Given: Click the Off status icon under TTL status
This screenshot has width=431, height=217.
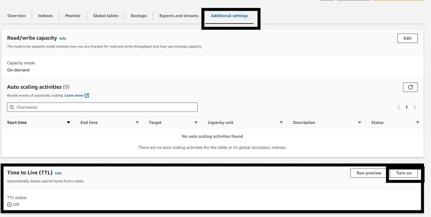Looking at the screenshot, I should pyautogui.click(x=9, y=205).
